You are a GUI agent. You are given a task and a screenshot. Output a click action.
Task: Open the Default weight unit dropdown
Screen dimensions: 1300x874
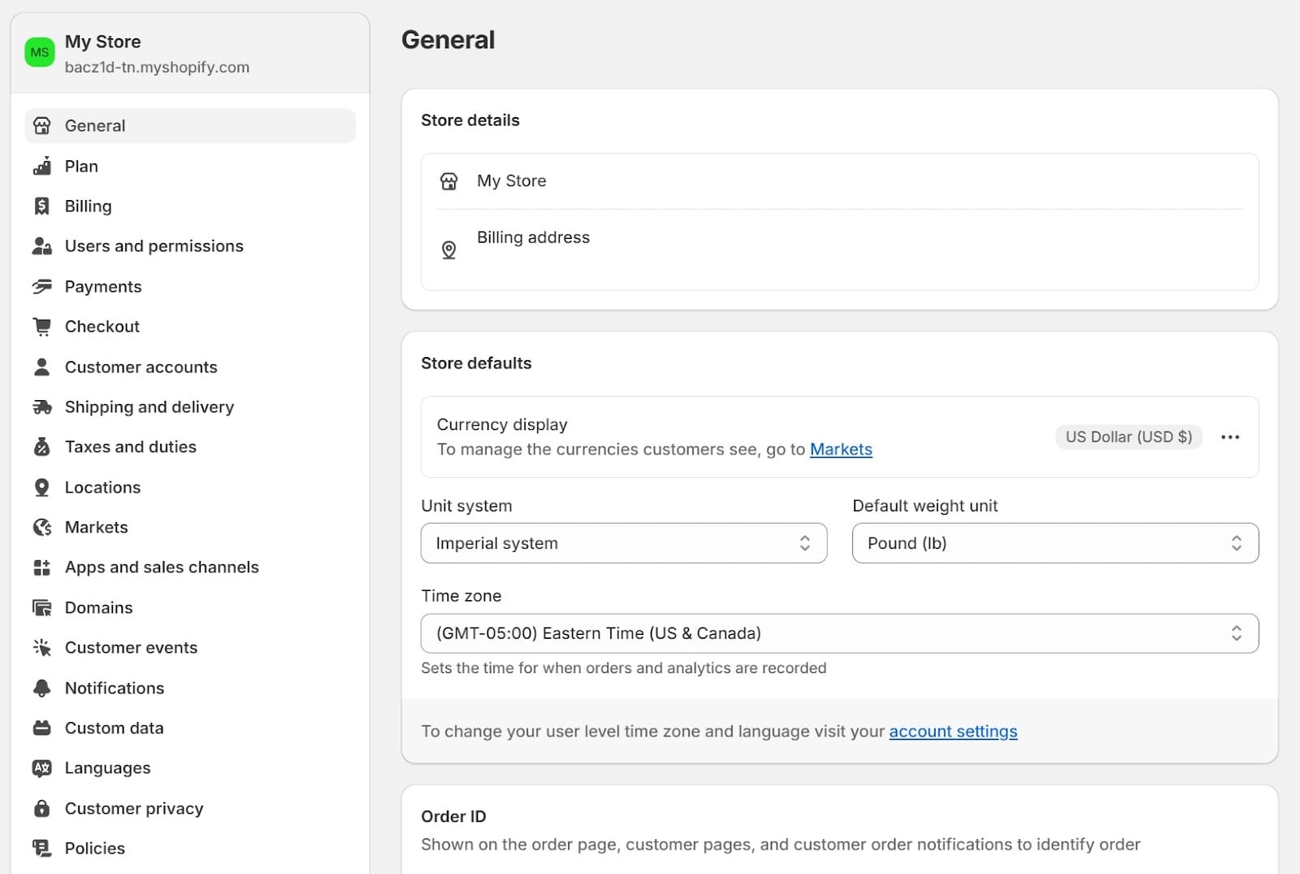click(x=1054, y=543)
